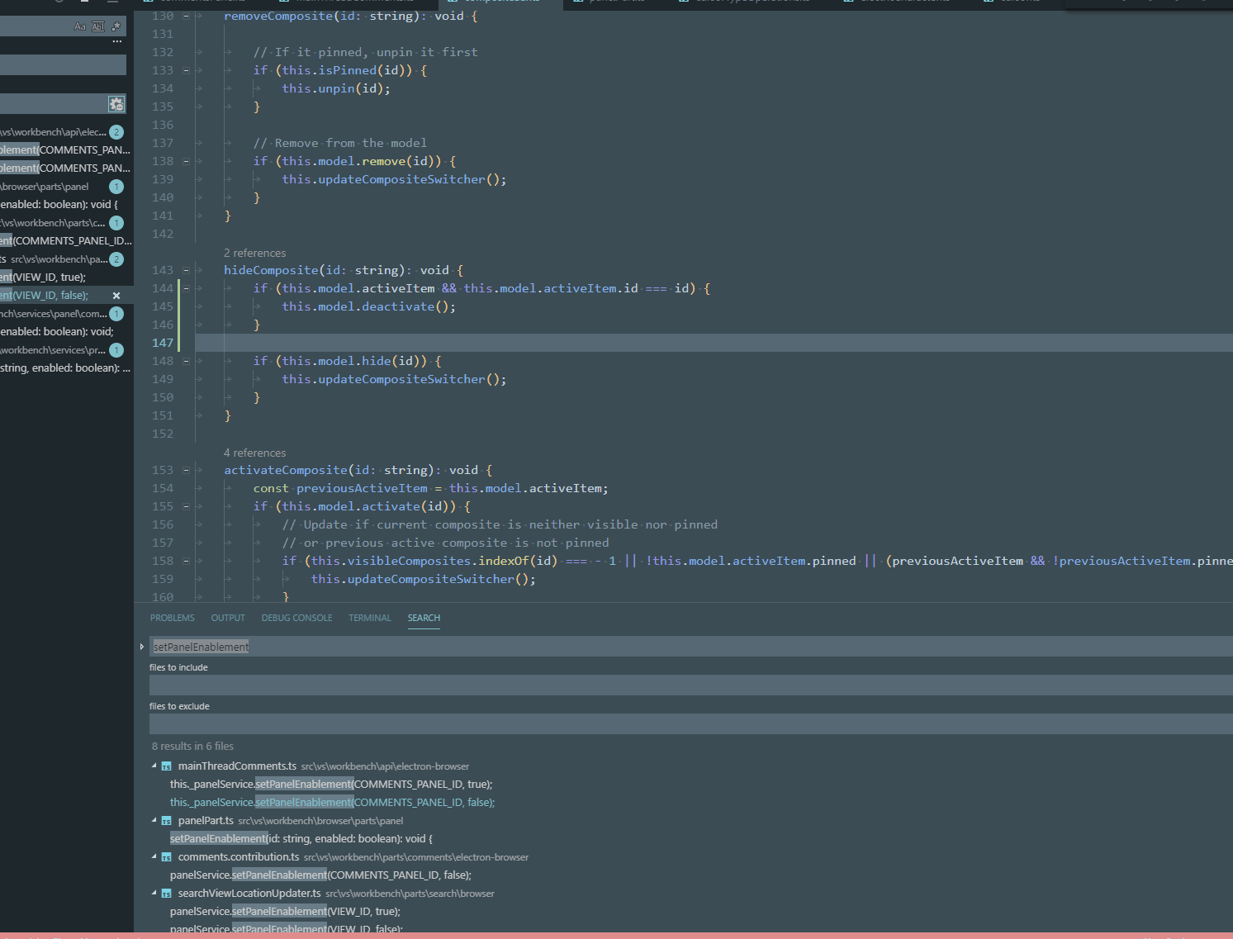Click the match count badge 2 beside api\elec... path
Screen dimensions: 1233x939
click(116, 132)
